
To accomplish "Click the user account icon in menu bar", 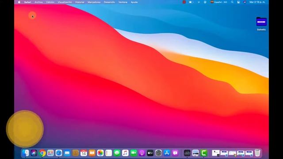I will [205, 2].
